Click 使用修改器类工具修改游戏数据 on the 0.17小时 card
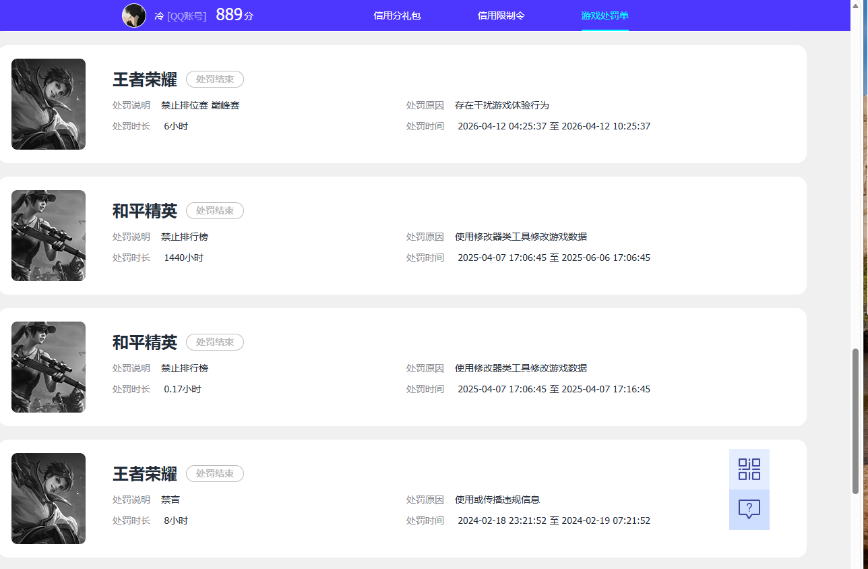 [x=521, y=368]
